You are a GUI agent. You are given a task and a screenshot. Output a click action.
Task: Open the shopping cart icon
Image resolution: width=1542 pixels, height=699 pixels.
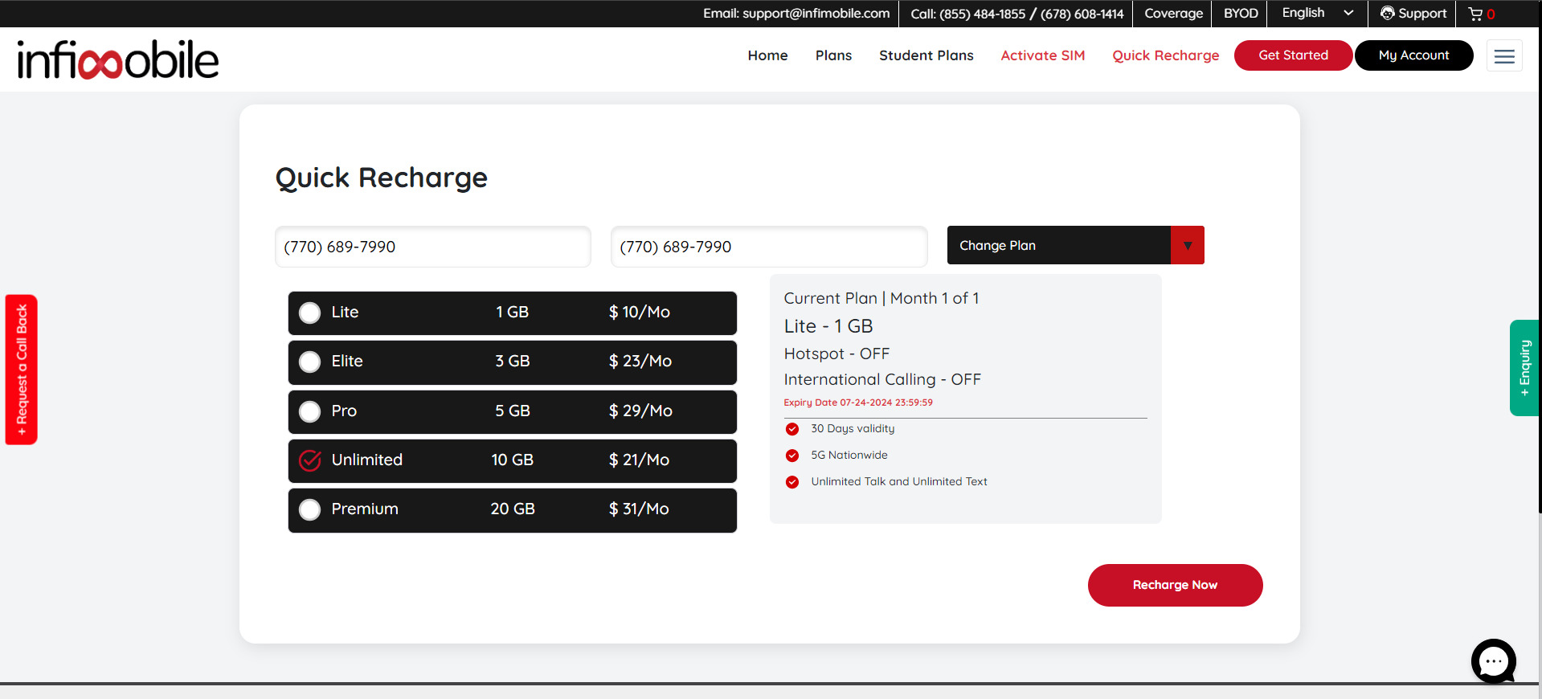coord(1475,14)
